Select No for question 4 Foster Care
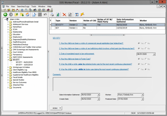167x116 pixels. [x=146, y=59]
